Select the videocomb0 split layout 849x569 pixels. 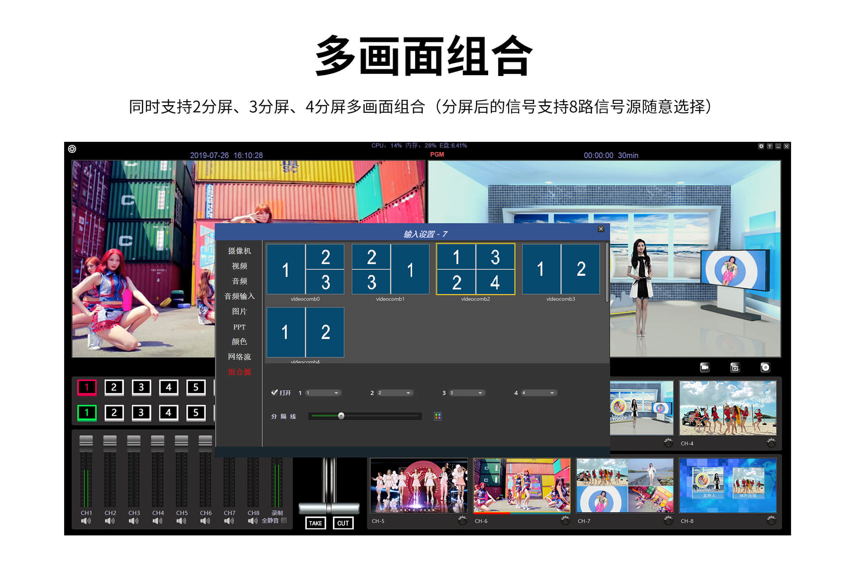305,269
